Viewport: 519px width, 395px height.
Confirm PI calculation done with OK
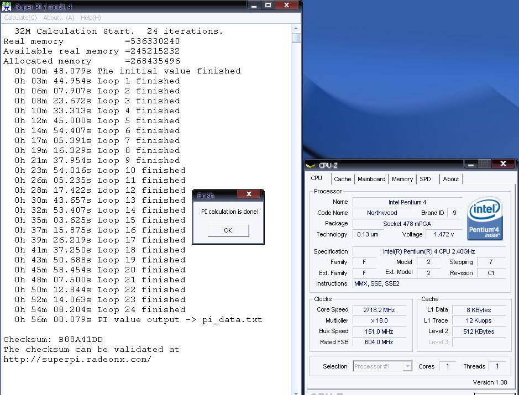coord(228,230)
